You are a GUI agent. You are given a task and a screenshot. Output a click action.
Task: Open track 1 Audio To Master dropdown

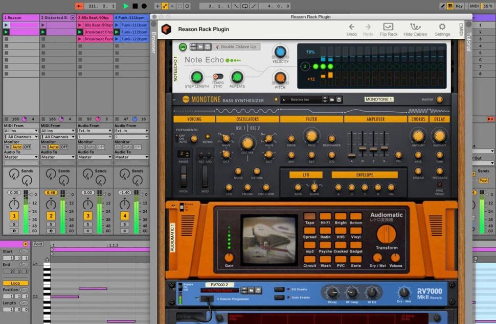[20, 157]
